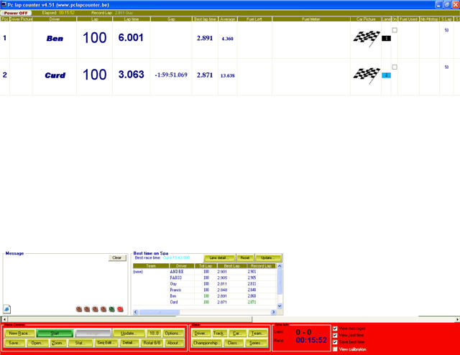This screenshot has width=460, height=355.
Task: Toggle the On checkbox in Curd's row
Action: pos(395,67)
